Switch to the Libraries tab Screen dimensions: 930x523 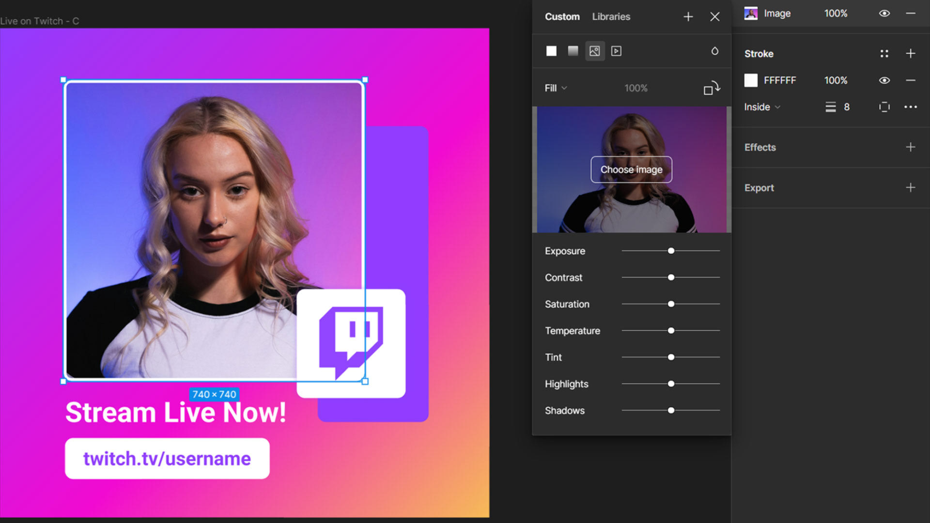[611, 16]
